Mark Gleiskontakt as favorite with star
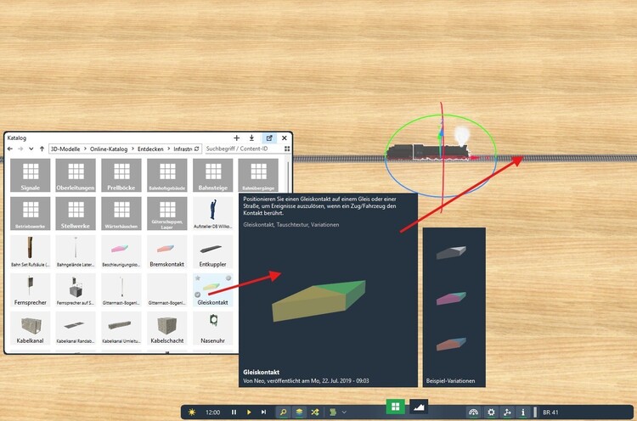Viewport: 637px width, 421px height. click(x=198, y=278)
